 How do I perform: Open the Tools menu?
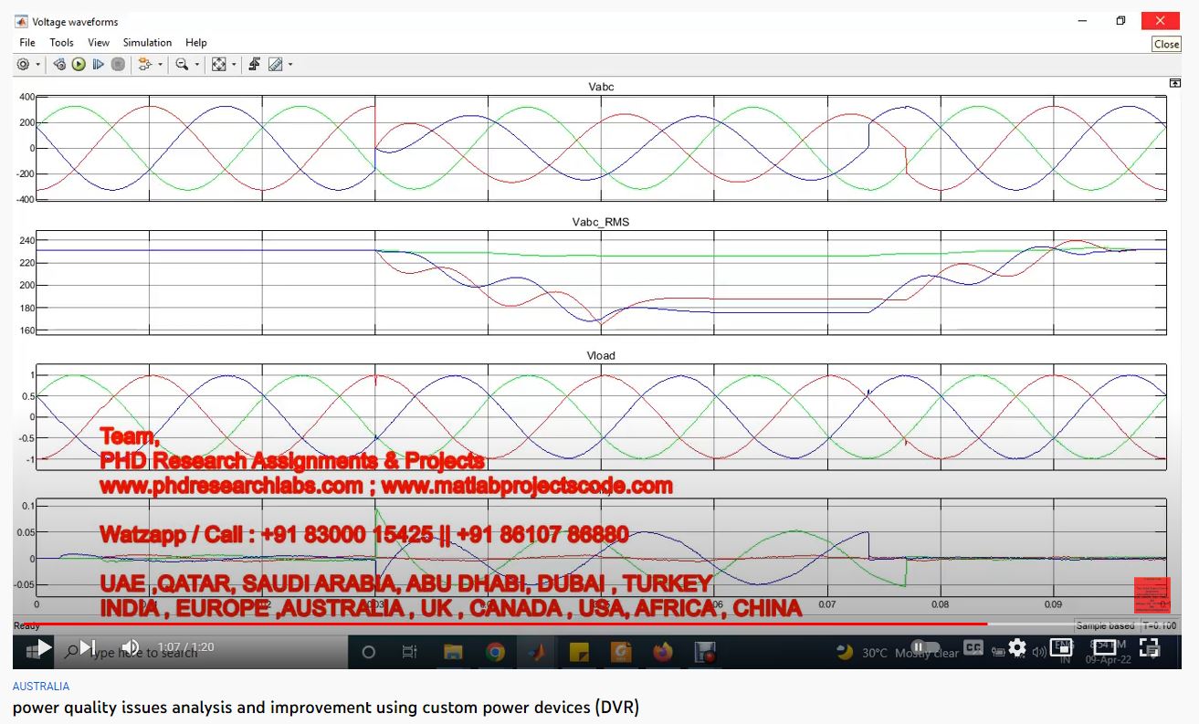[x=61, y=42]
